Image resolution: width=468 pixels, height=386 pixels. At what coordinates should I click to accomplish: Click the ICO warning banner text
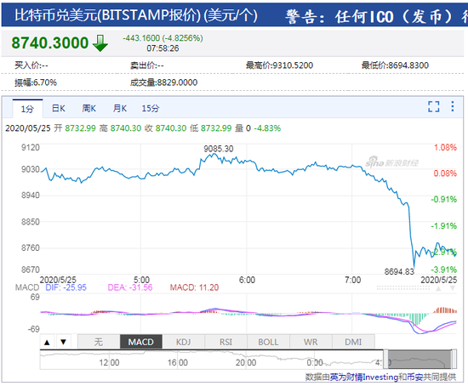click(x=376, y=16)
